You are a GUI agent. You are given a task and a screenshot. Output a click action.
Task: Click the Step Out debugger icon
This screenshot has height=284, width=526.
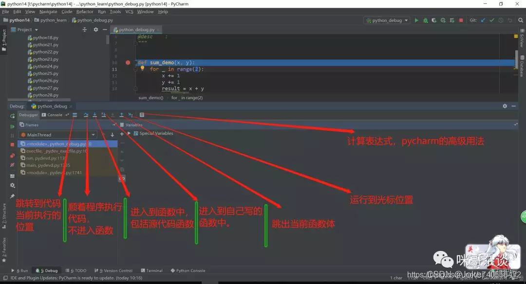click(x=121, y=115)
